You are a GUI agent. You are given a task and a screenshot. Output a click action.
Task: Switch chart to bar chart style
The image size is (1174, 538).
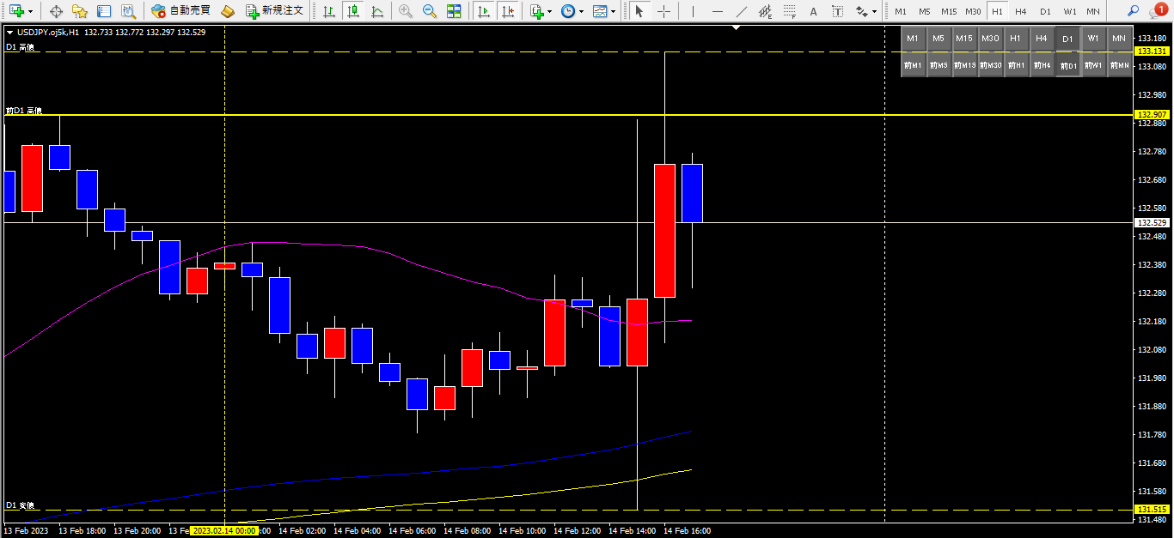pyautogui.click(x=329, y=11)
